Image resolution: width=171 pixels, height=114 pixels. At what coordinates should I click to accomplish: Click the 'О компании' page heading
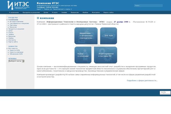pyautogui.click(x=45, y=18)
